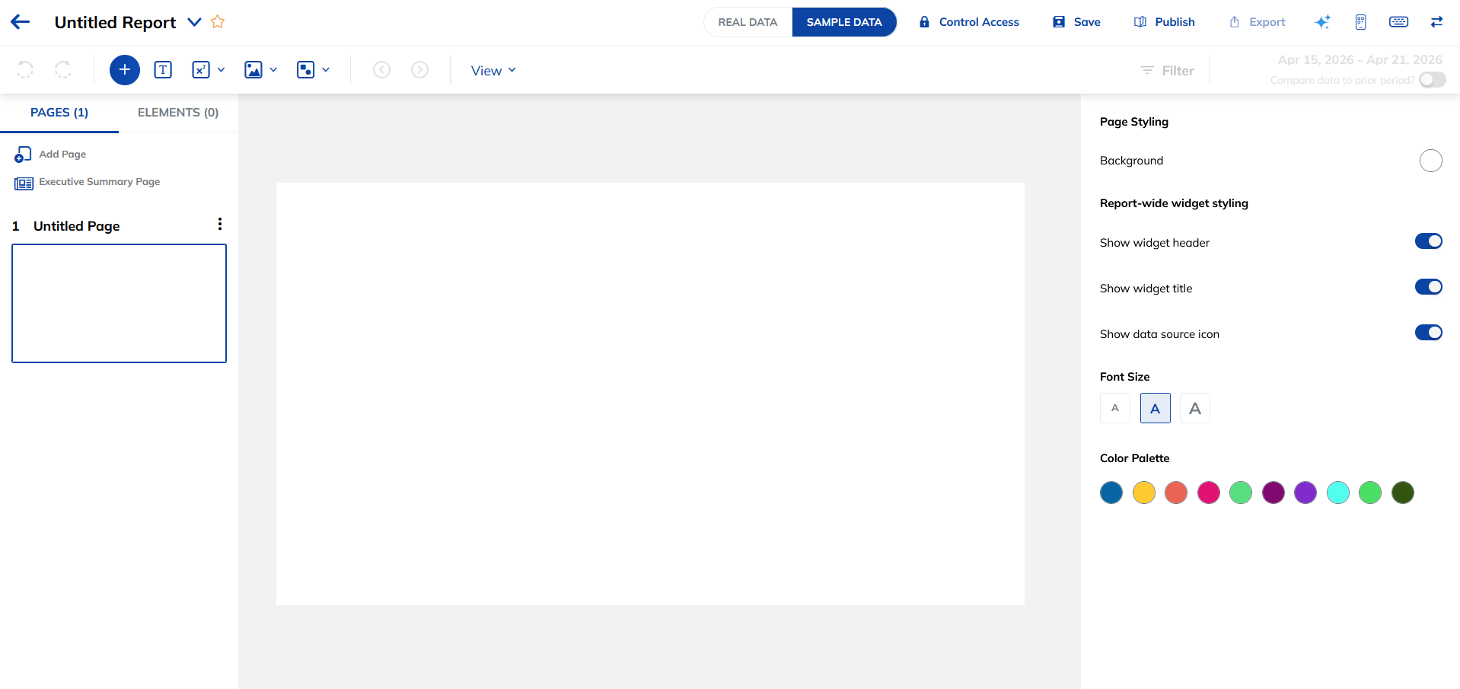Choose the cyan palette color

[1338, 493]
